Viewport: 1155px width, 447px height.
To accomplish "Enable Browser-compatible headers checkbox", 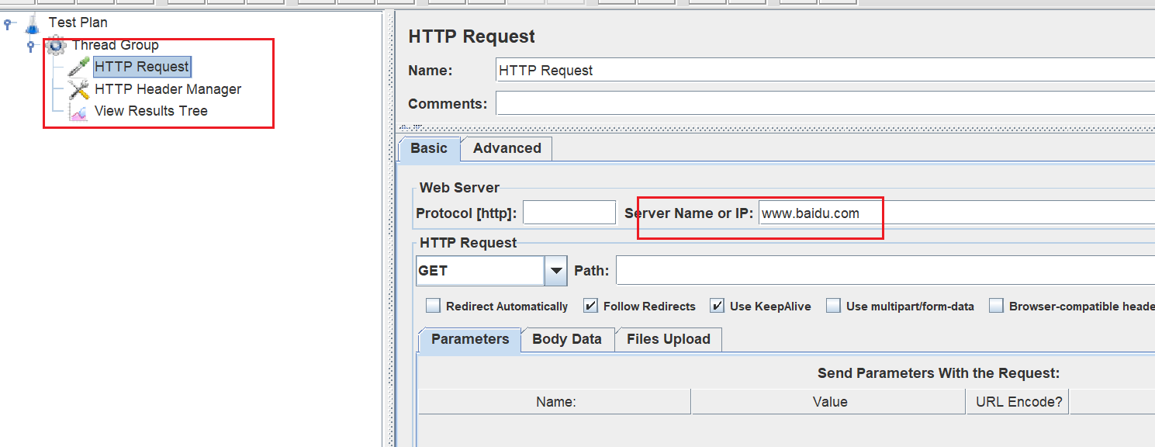I will (x=996, y=306).
